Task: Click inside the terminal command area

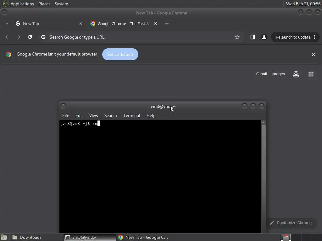Action: (160, 176)
